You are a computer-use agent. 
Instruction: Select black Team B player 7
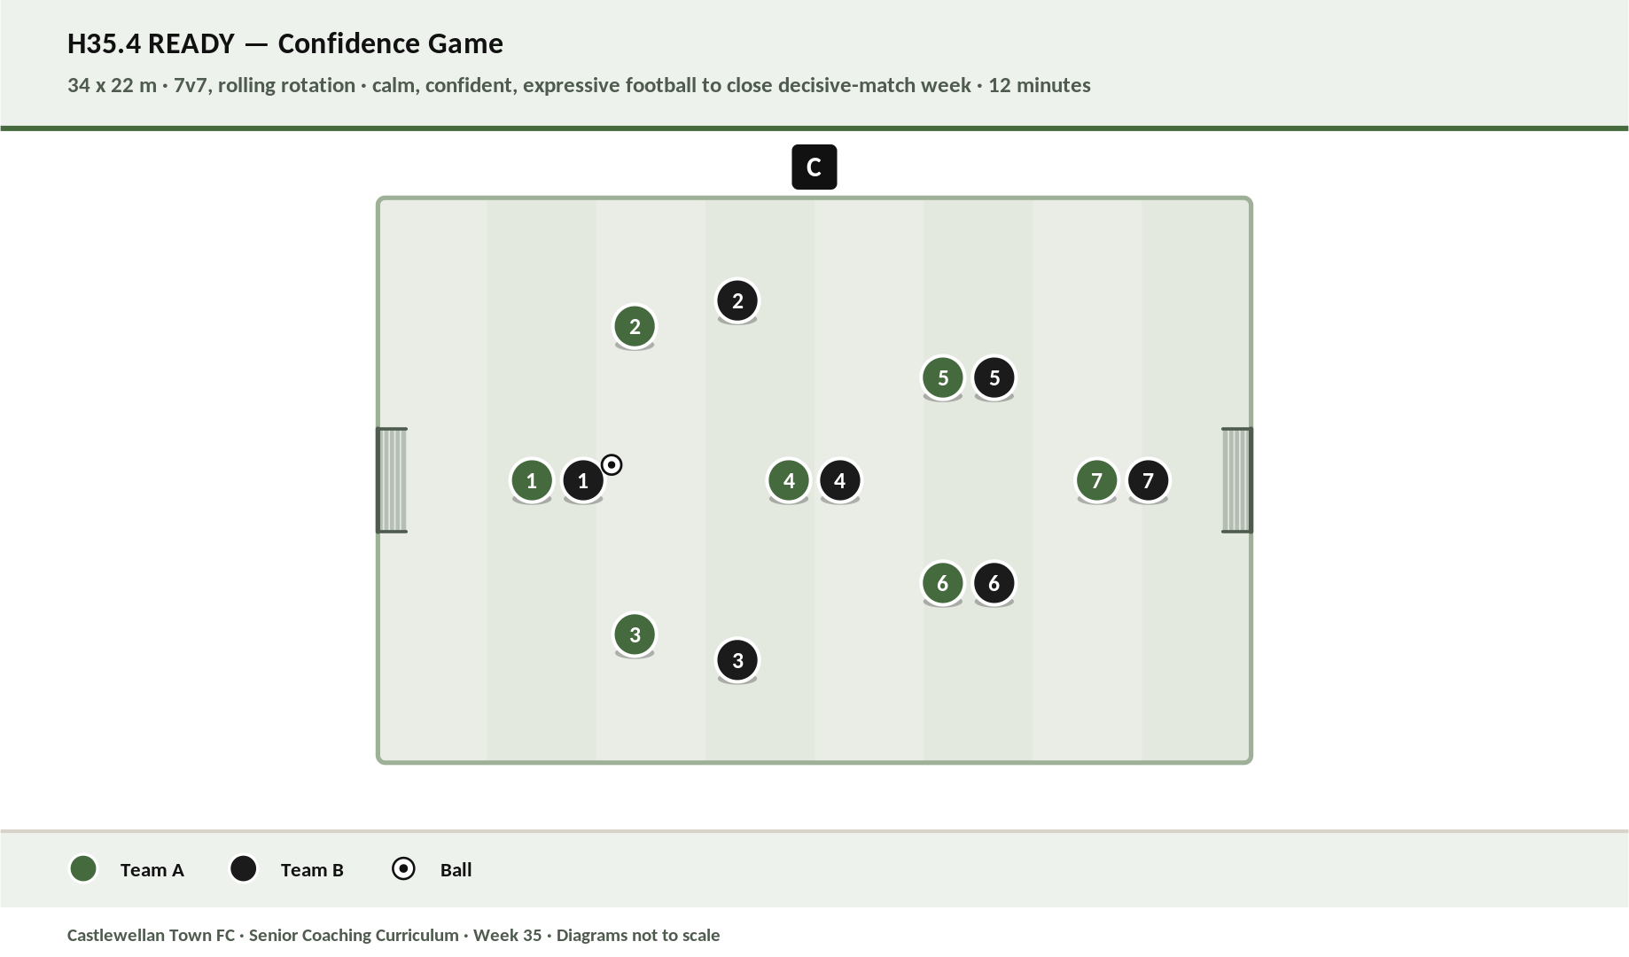(1149, 480)
